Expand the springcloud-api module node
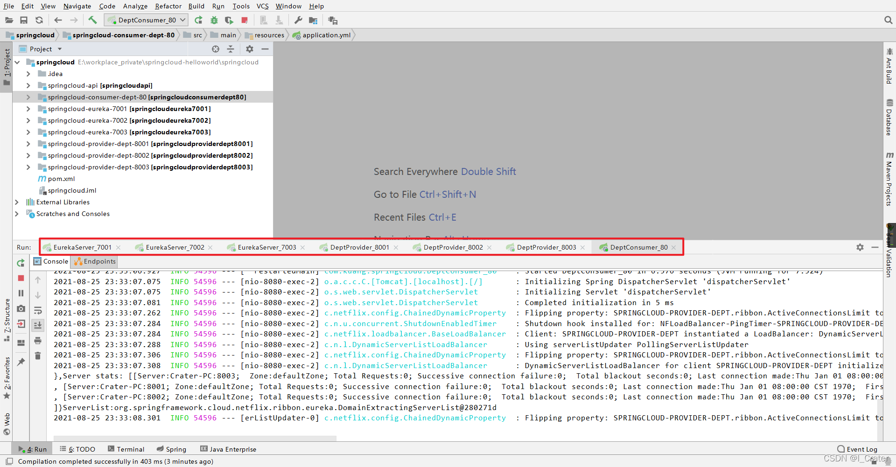This screenshot has height=467, width=896. (28, 85)
